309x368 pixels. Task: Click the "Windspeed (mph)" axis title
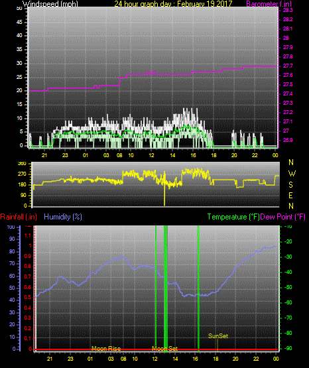[x=50, y=4]
